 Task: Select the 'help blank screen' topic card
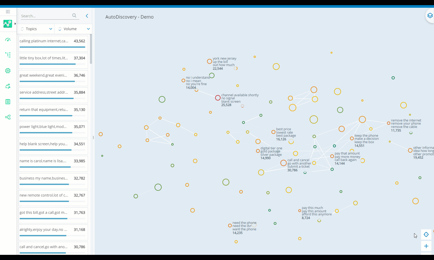(x=53, y=147)
